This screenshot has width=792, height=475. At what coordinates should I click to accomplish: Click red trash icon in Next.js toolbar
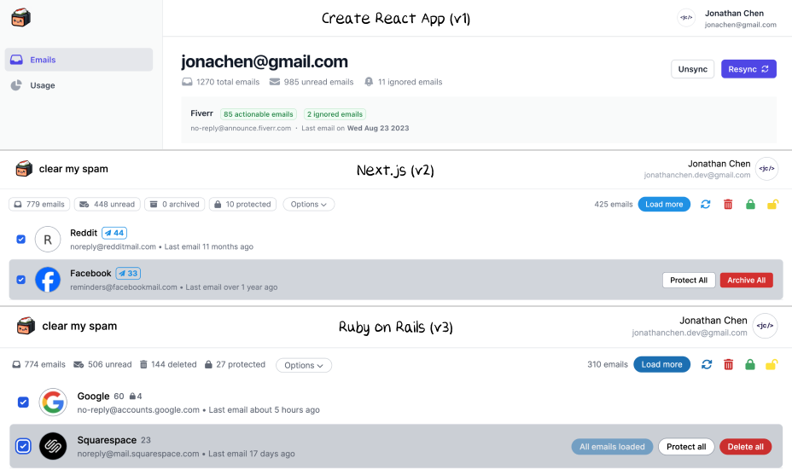tap(728, 204)
